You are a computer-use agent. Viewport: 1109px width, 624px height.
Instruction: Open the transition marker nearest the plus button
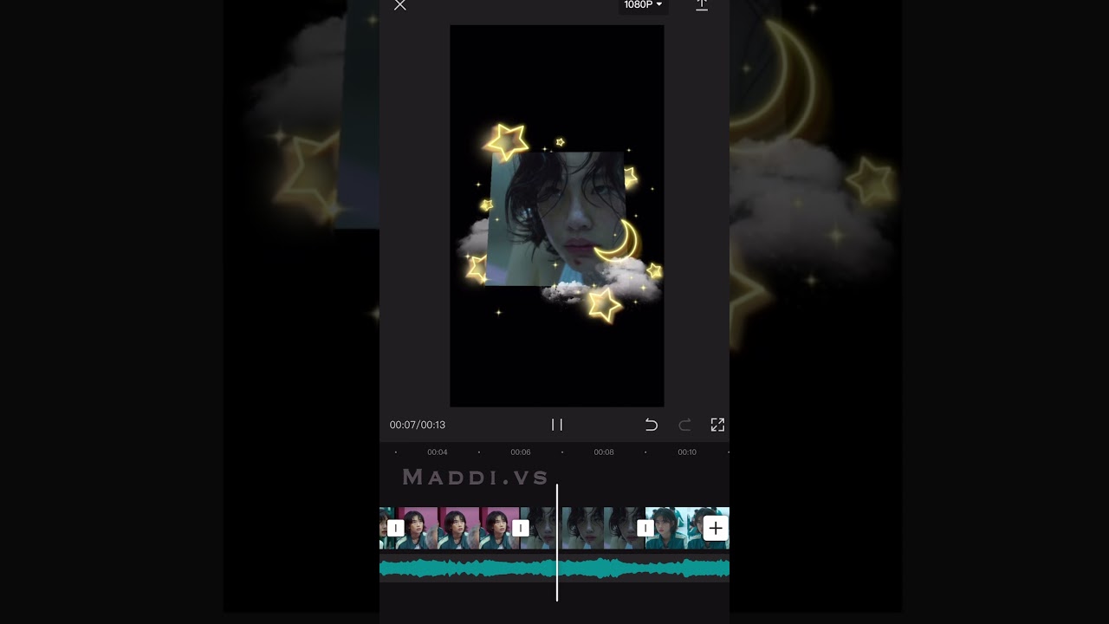645,528
